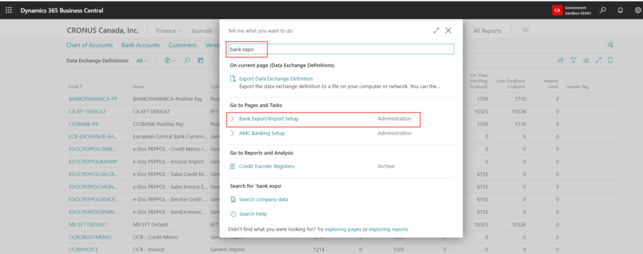Open OCRCREDITMEMO code link
Image resolution: width=643 pixels, height=254 pixels.
coord(90,237)
